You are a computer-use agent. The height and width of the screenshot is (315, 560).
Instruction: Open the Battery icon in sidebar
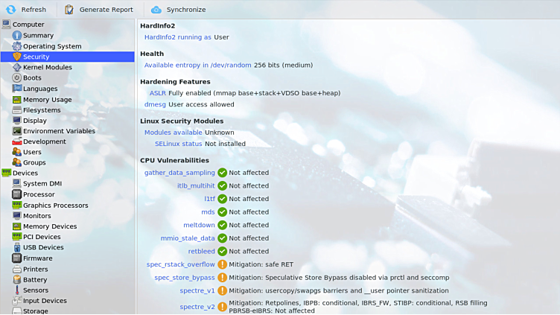(16, 280)
